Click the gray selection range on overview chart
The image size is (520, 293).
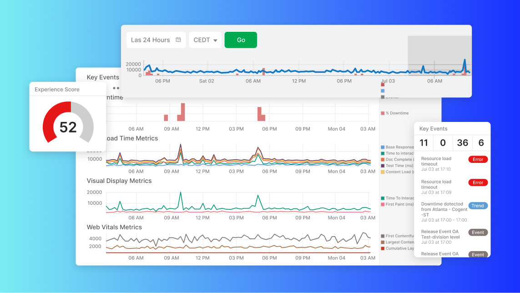439,56
